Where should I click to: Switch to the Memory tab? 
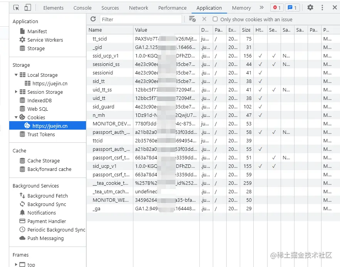click(x=241, y=8)
